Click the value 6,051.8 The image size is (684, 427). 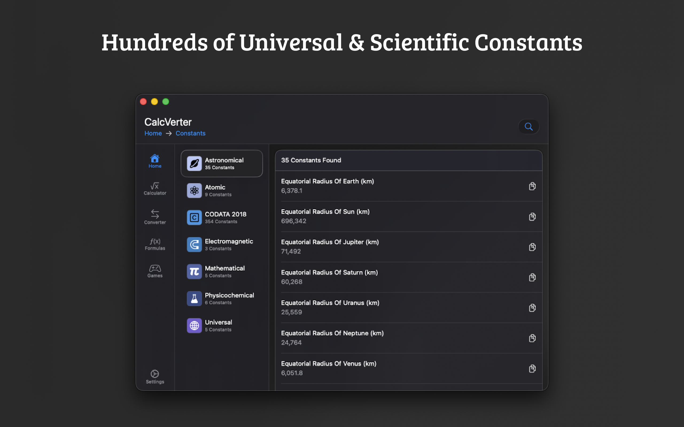point(292,373)
